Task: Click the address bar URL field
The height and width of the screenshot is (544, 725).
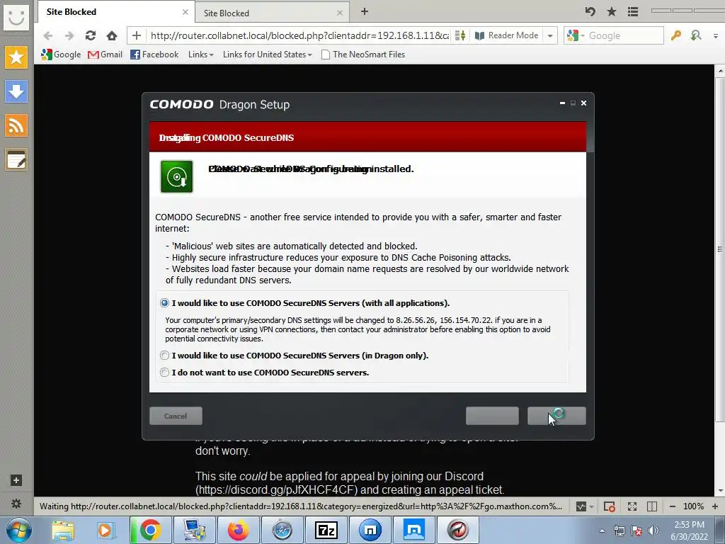Action: 299,35
